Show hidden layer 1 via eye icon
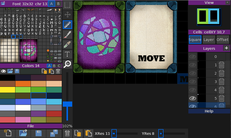Viewport: 231px width, 138px height. 193,65
